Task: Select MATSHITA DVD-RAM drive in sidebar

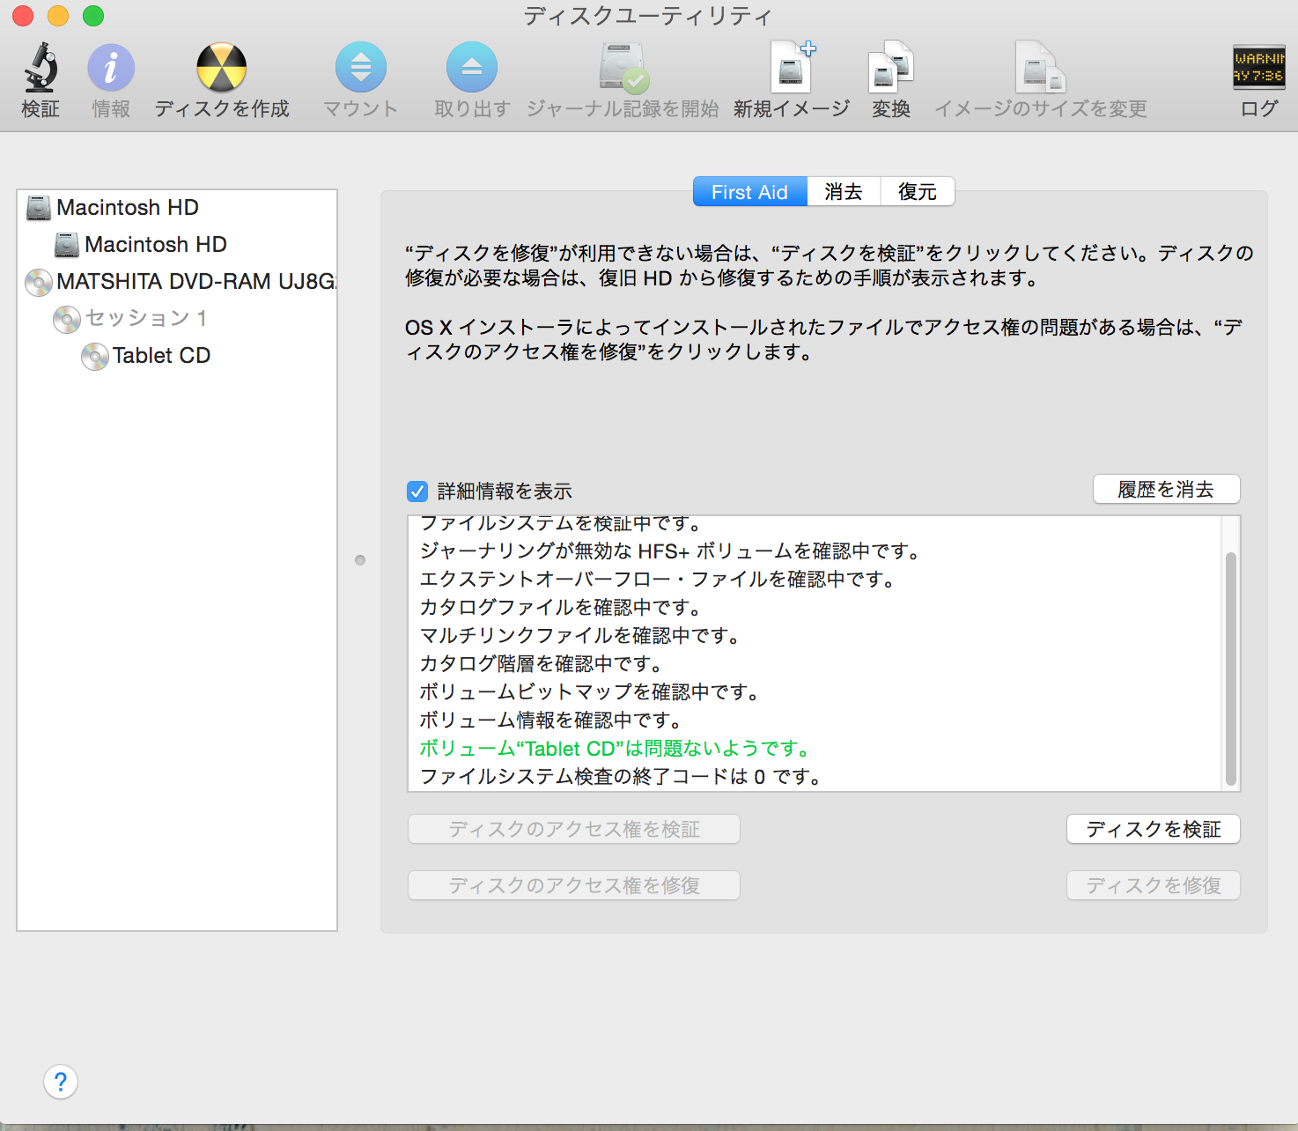Action: tap(194, 282)
